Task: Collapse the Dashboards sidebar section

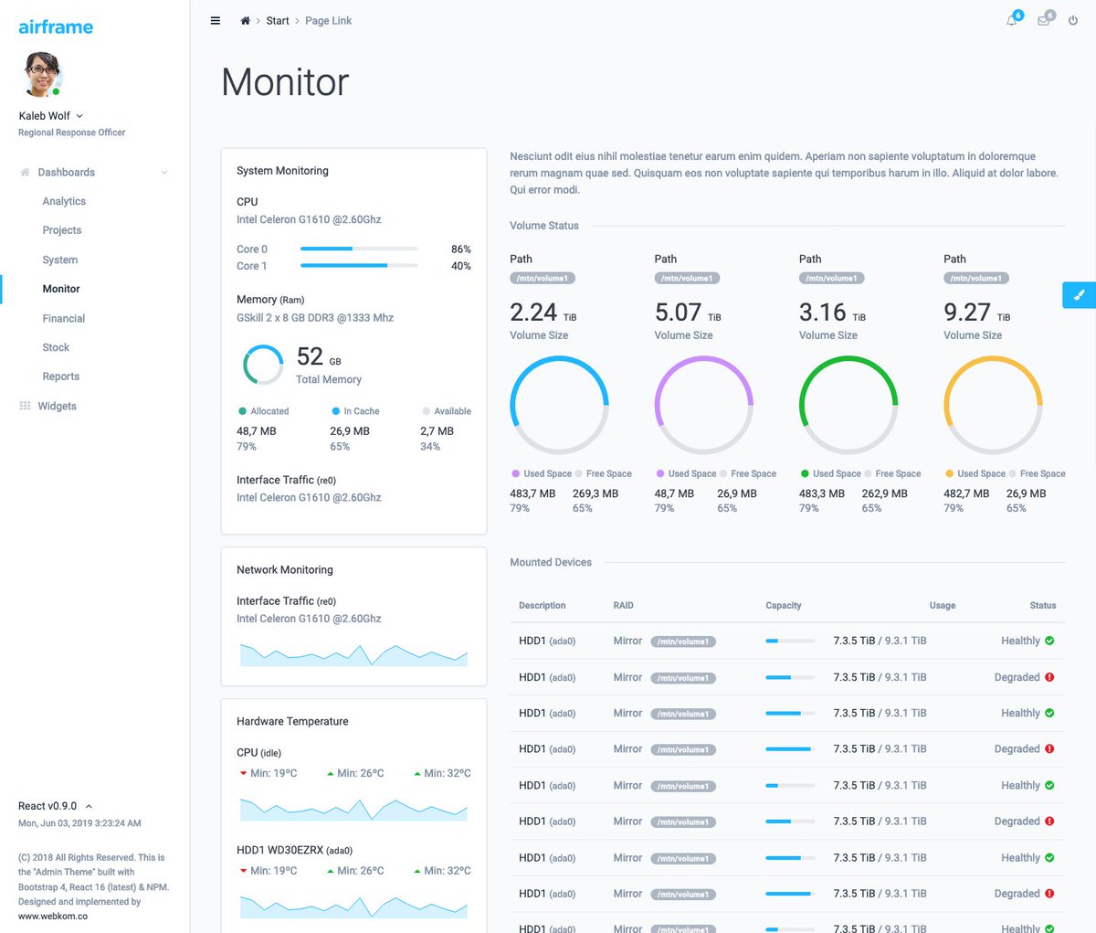Action: click(164, 172)
